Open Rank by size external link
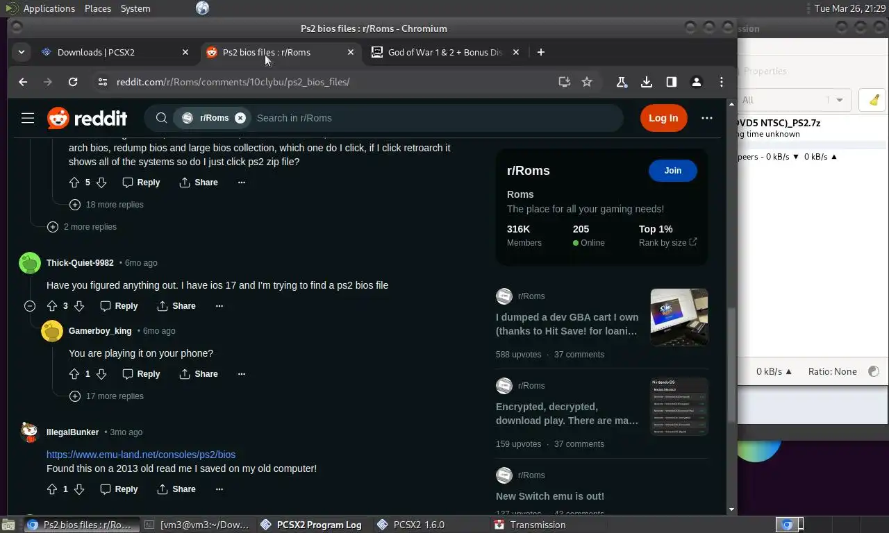This screenshot has height=533, width=889. tap(667, 243)
